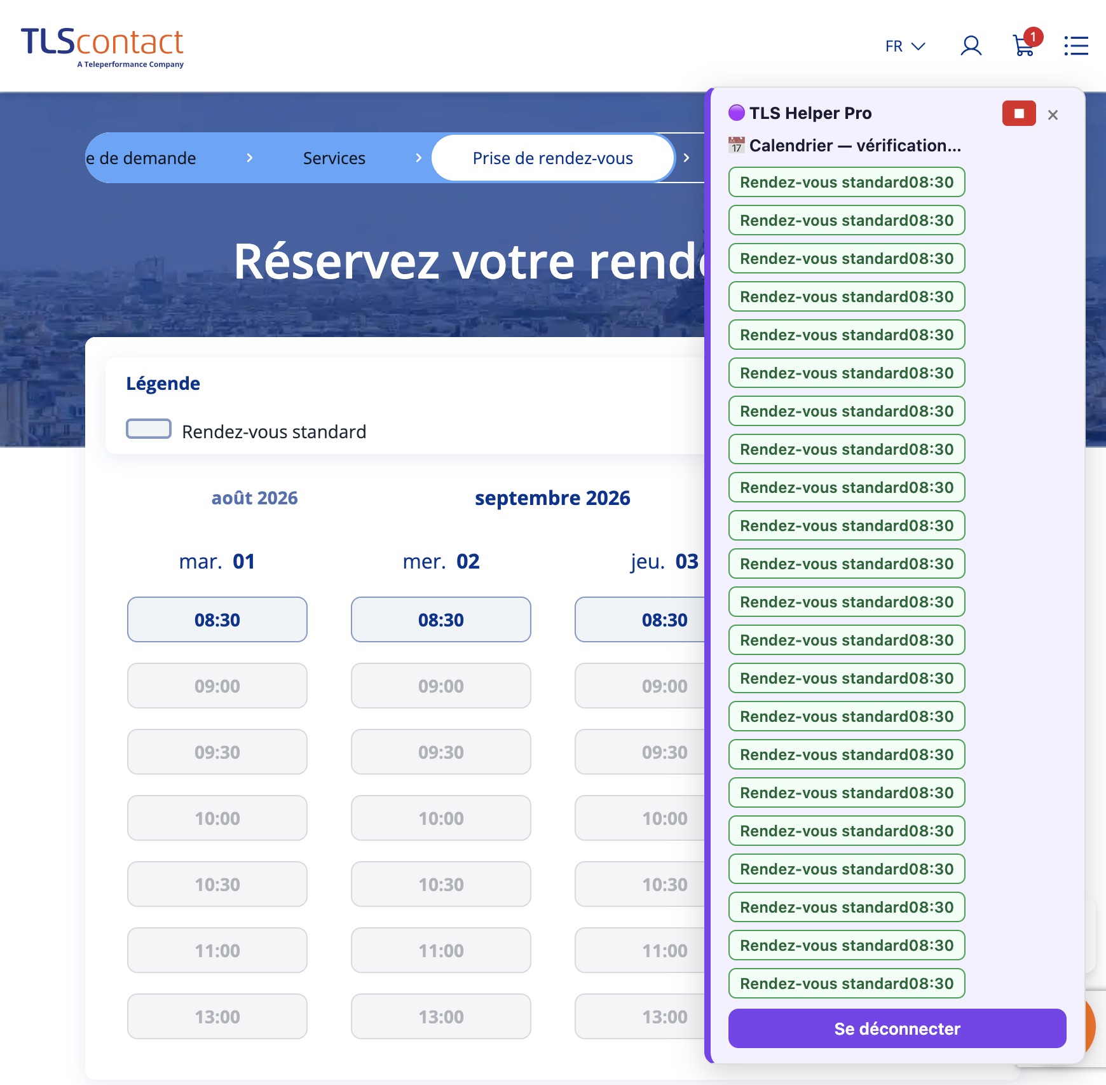Click 13:00 slot on mar. 01
The width and height of the screenshot is (1106, 1085).
click(217, 1016)
